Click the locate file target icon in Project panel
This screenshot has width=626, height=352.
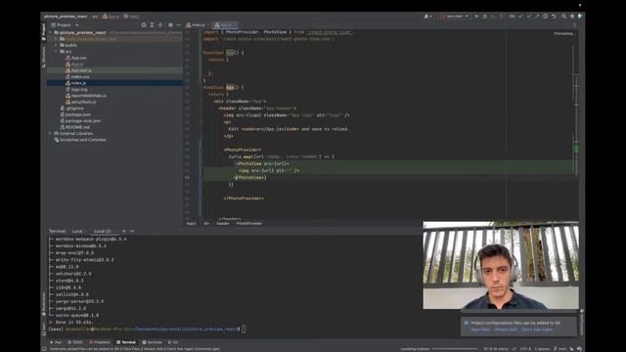point(144,24)
